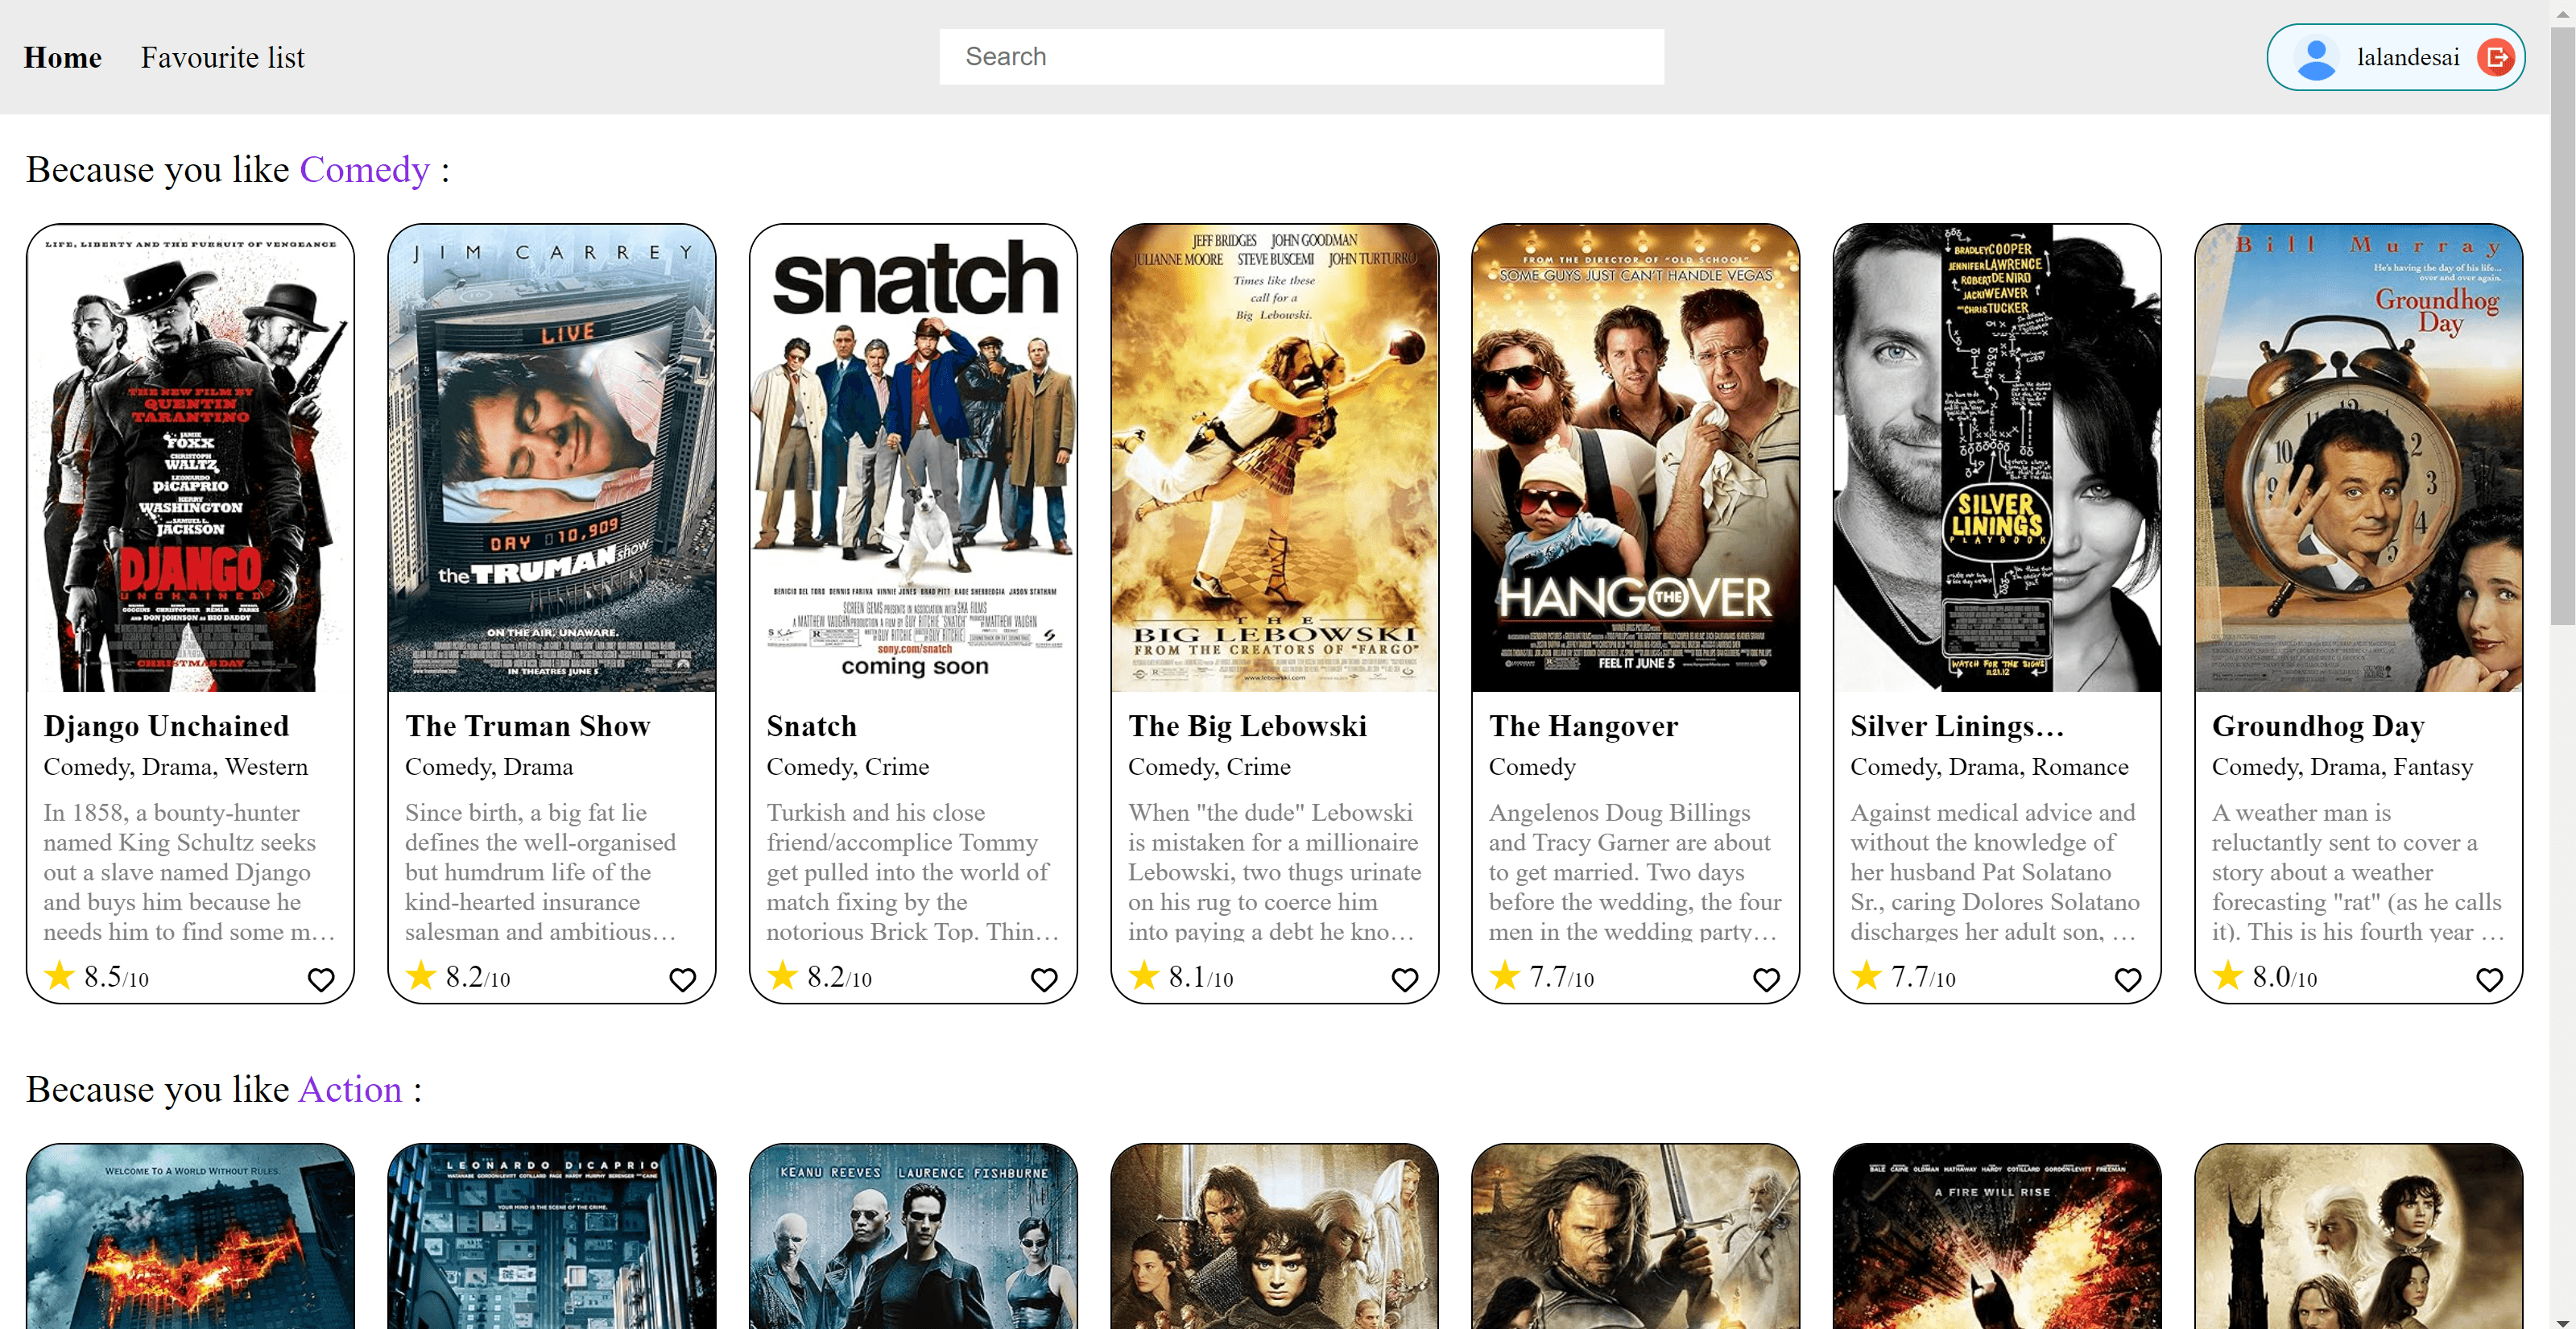Like Snatch using its heart icon

pyautogui.click(x=1043, y=979)
